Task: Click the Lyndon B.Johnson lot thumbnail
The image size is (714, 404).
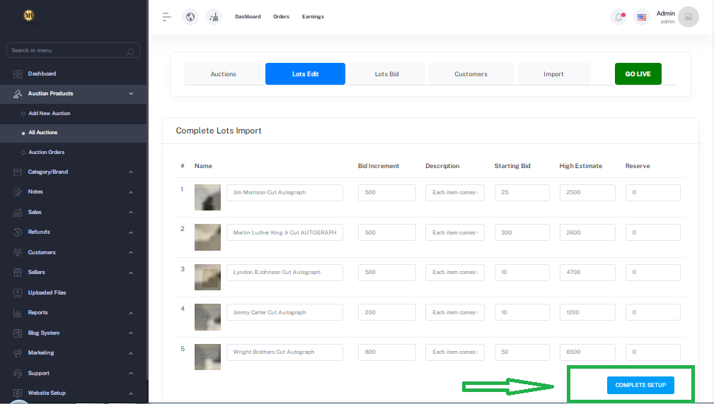Action: coord(207,277)
